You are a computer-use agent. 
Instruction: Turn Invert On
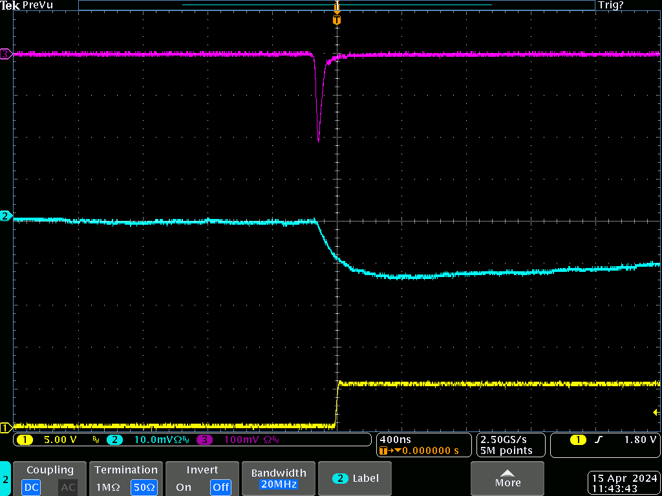(x=184, y=487)
